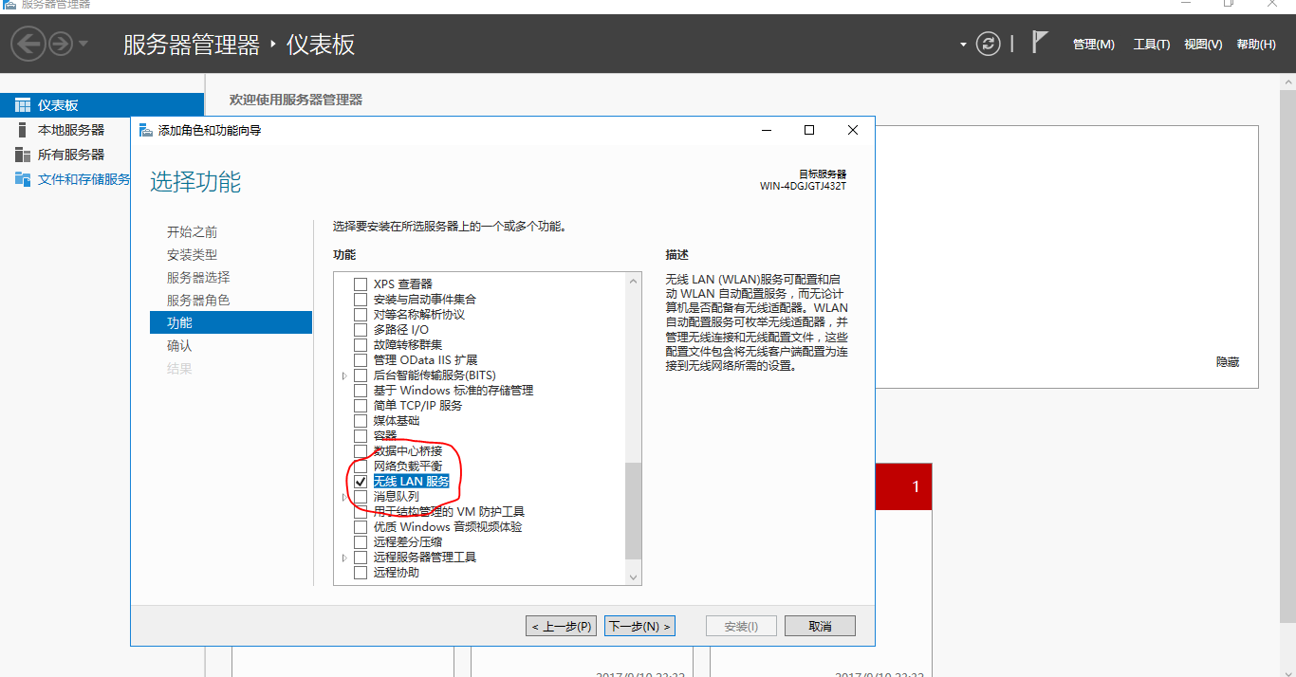Select the 本地服务器 icon in sidebar
This screenshot has width=1296, height=677.
[x=23, y=130]
